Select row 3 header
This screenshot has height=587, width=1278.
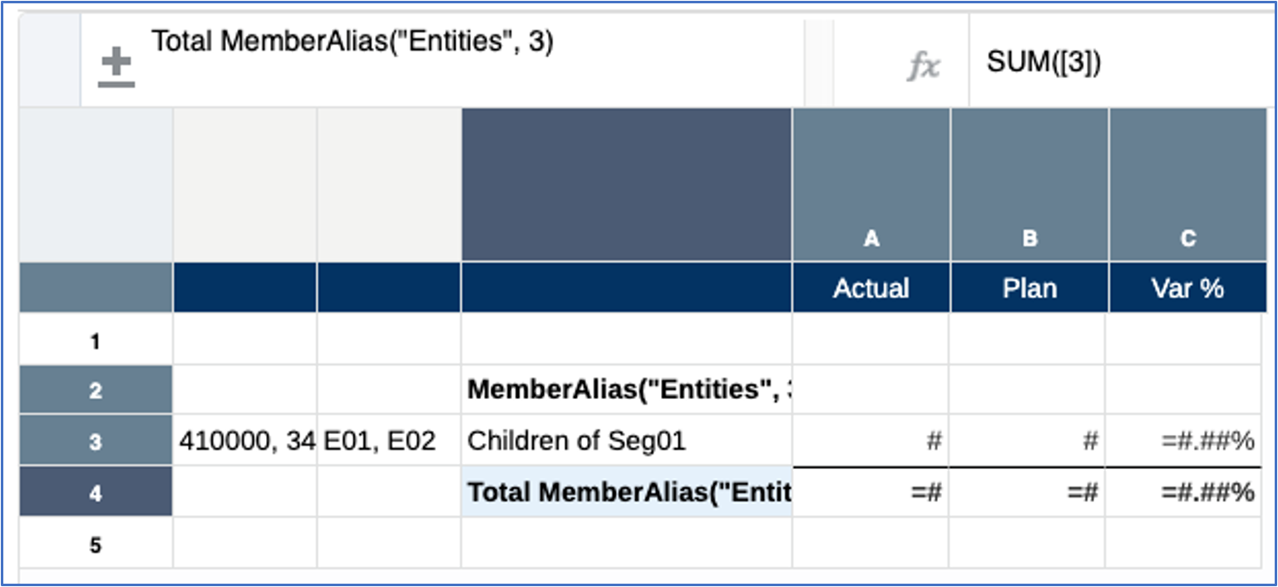point(95,441)
